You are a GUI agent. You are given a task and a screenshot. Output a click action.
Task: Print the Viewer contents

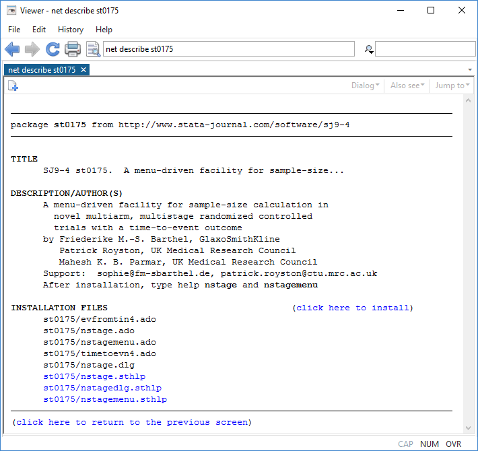coord(73,48)
